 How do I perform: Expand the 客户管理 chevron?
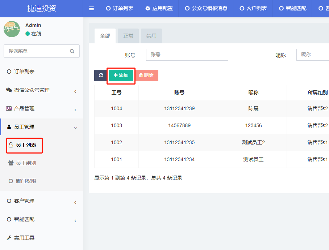pyautogui.click(x=75, y=202)
